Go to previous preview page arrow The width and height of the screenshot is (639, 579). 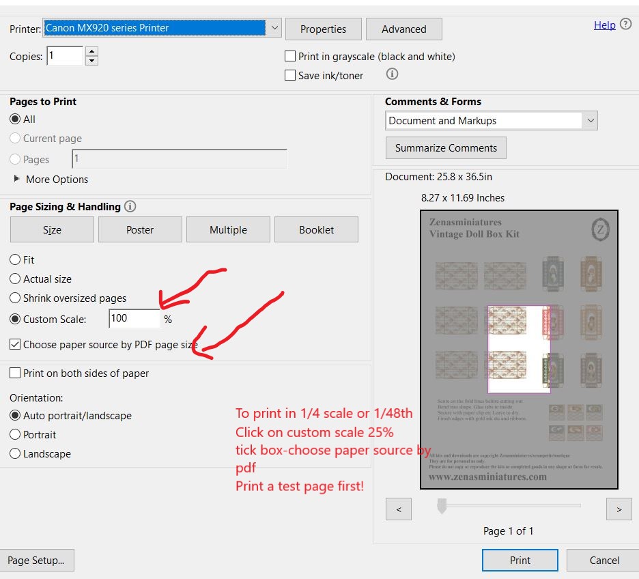399,509
